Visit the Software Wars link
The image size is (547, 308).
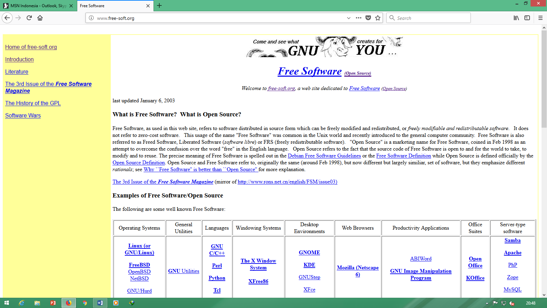click(x=23, y=115)
